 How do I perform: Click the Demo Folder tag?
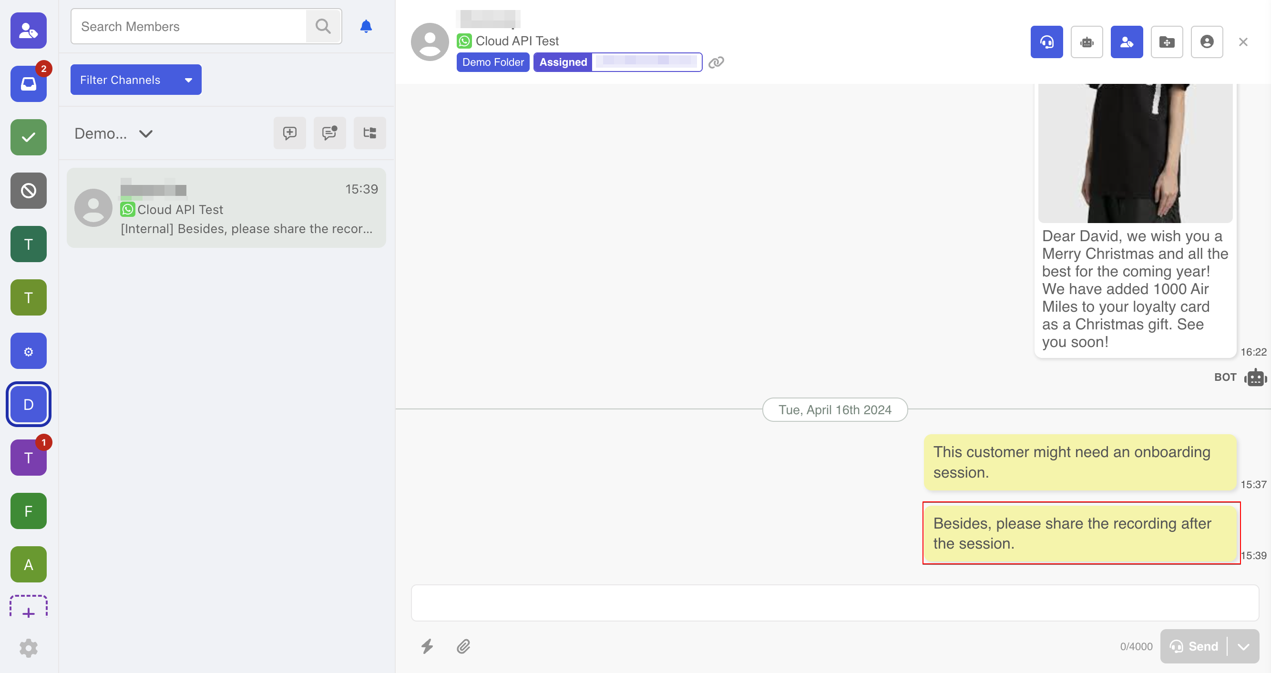pyautogui.click(x=492, y=62)
